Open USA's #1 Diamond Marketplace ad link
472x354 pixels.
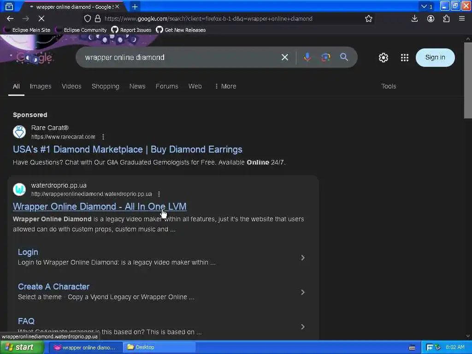[x=128, y=150]
